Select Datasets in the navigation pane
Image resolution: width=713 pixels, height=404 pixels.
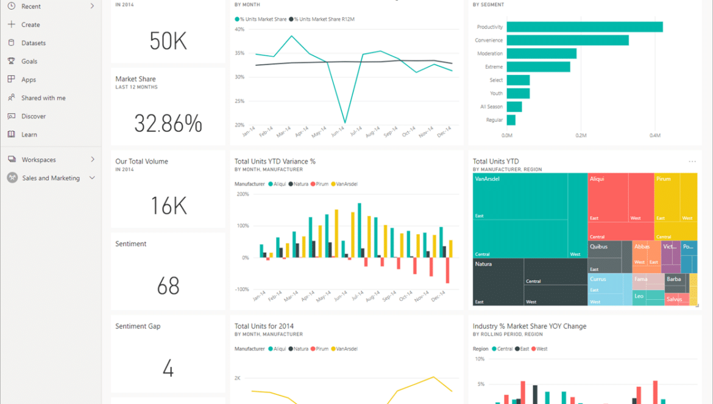pyautogui.click(x=34, y=43)
